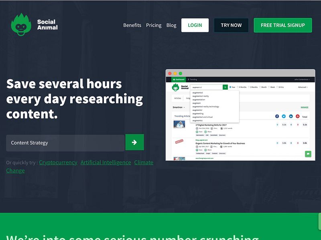Click the Pinterest icon in dashboard preview
This screenshot has height=240, width=321.
point(298,116)
